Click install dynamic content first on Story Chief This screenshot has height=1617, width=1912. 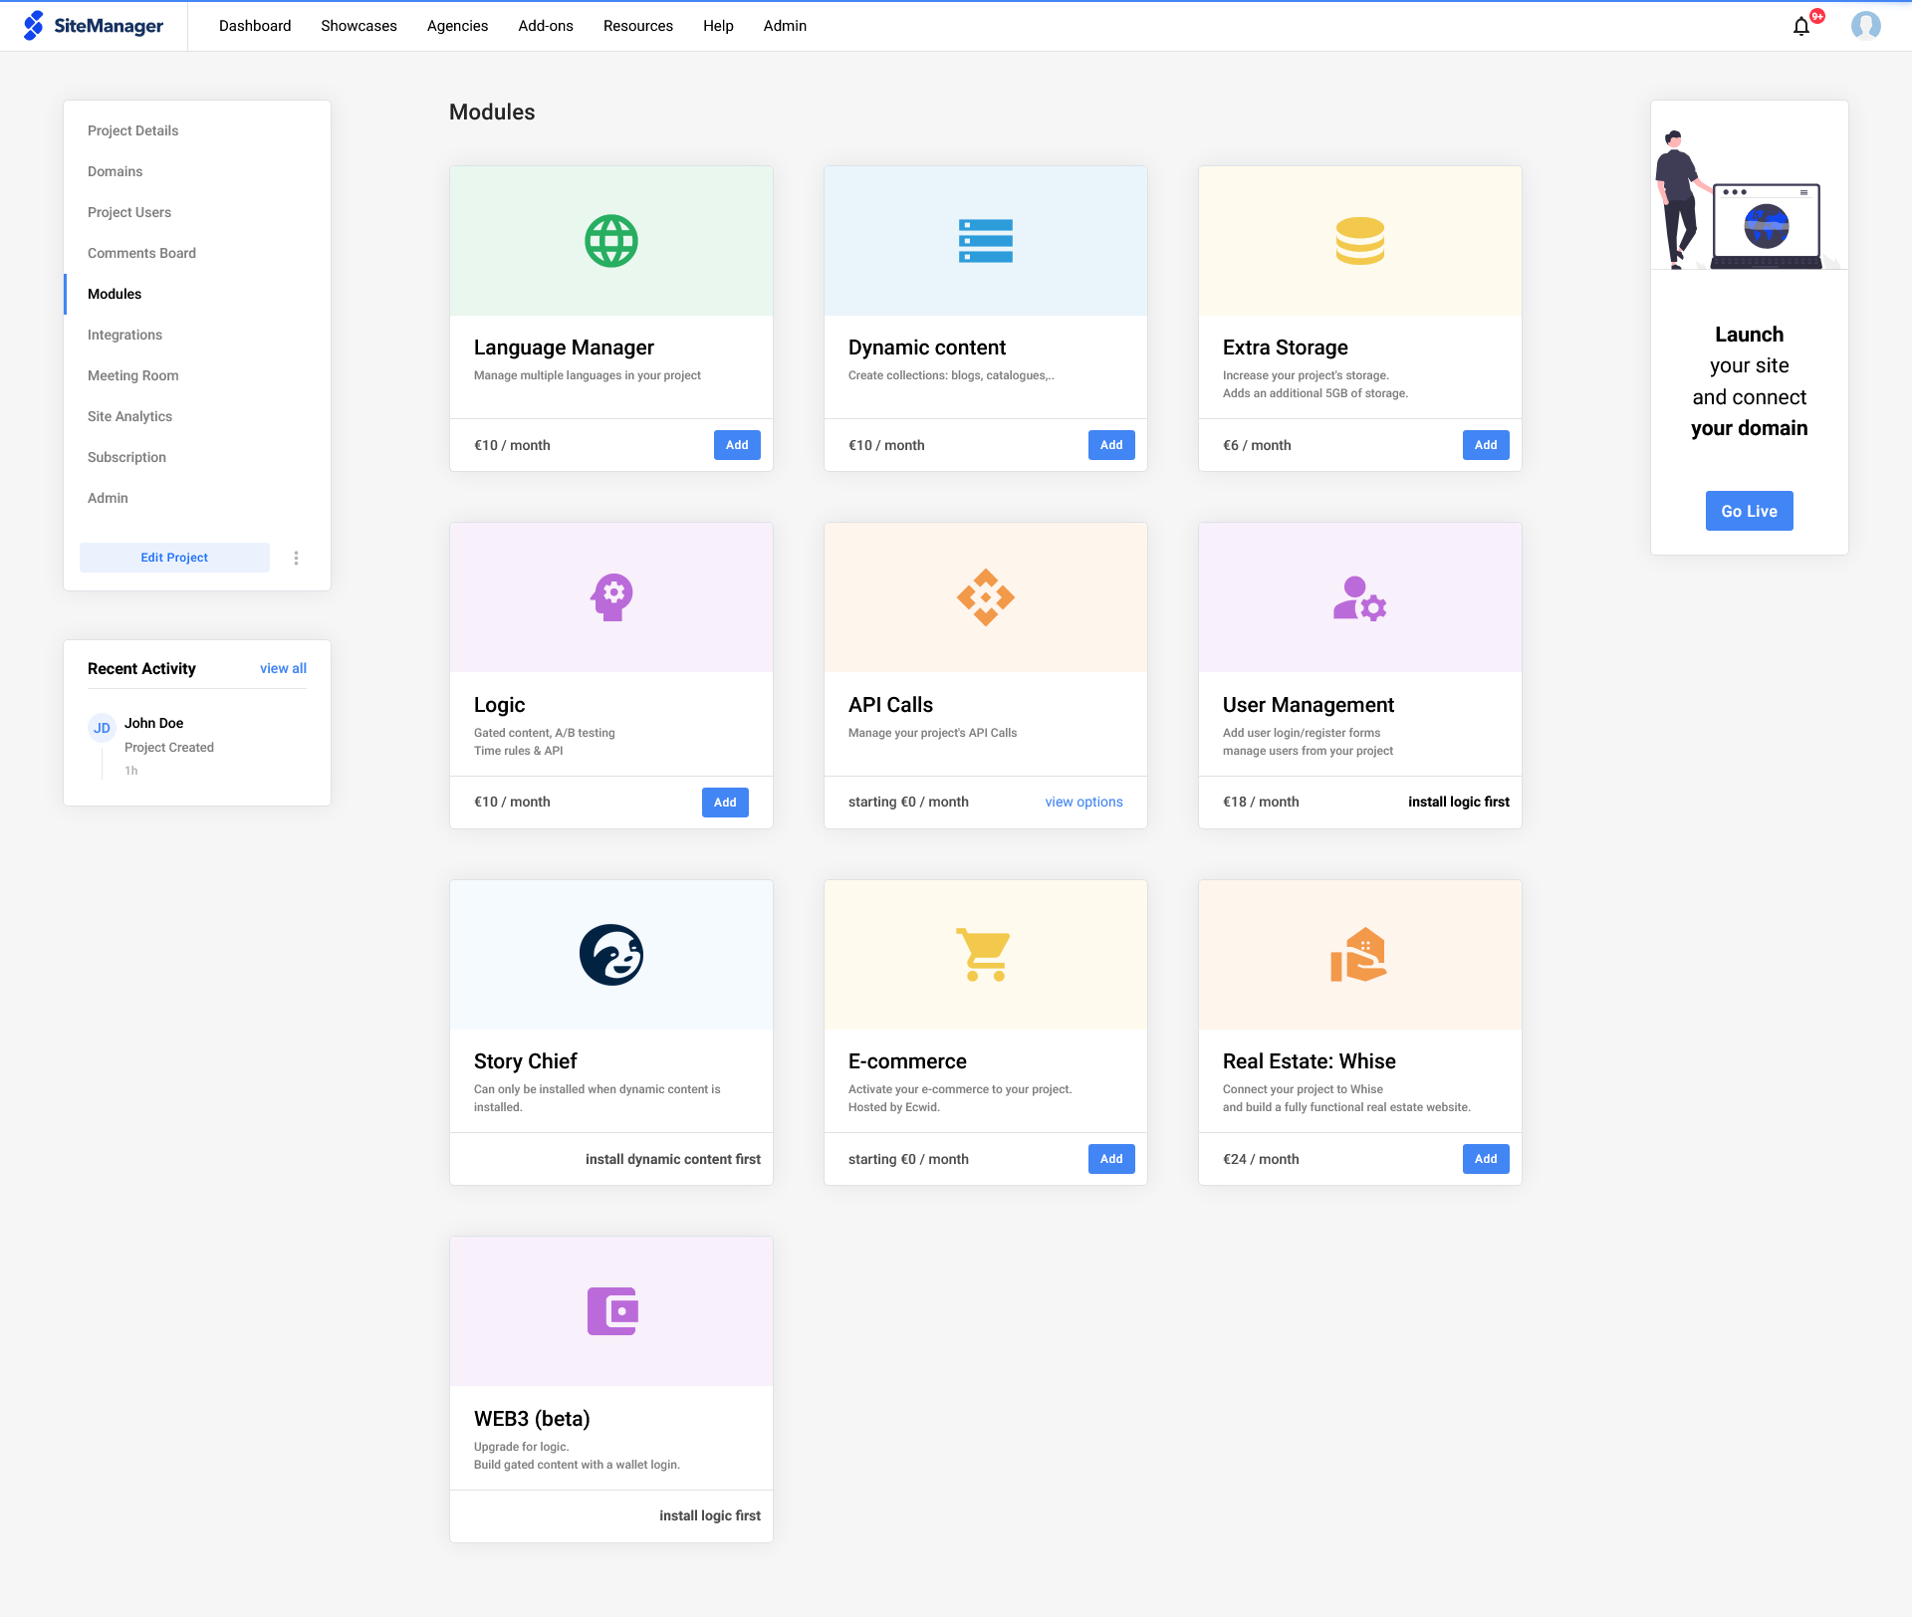673,1159
